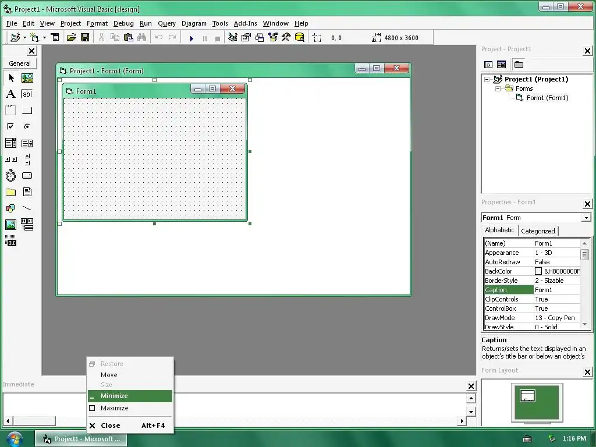
Task: Choose Minimize in the context menu
Action: point(130,396)
